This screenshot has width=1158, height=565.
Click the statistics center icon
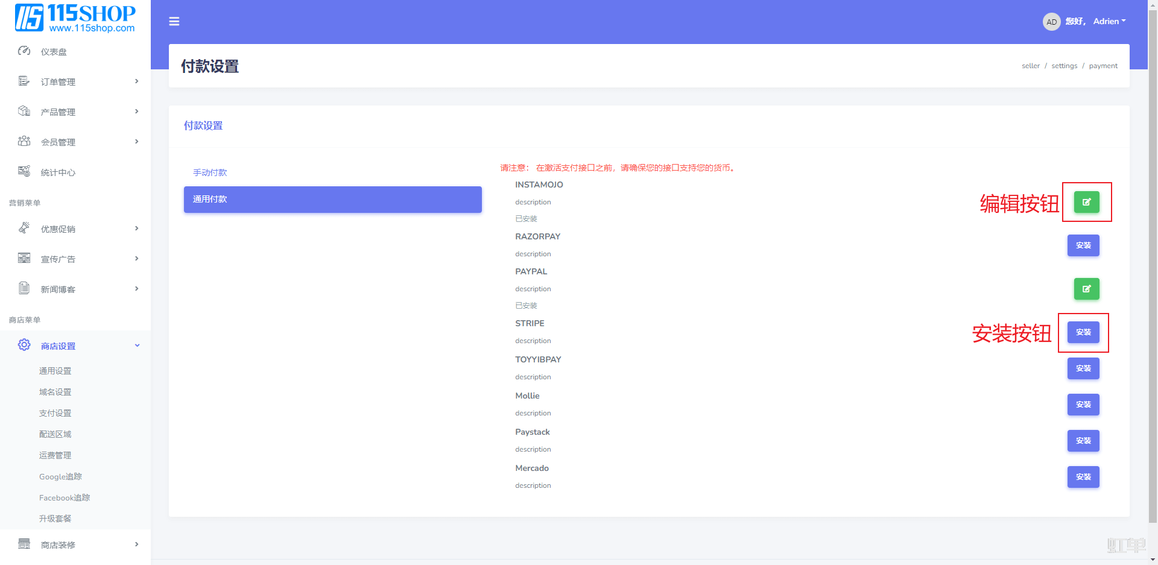click(x=24, y=172)
